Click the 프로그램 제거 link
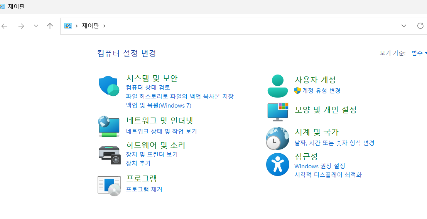This screenshot has width=427, height=219. pos(144,189)
